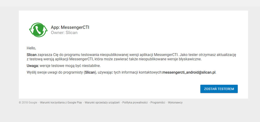This screenshot has width=260, height=122.
Task: Click the "Wyślij swoje uwagi do programisty" text
Action: 55,73
